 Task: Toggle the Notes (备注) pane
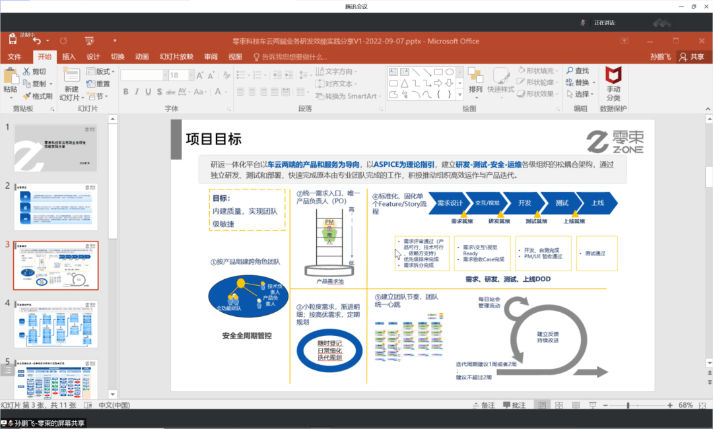(x=484, y=405)
